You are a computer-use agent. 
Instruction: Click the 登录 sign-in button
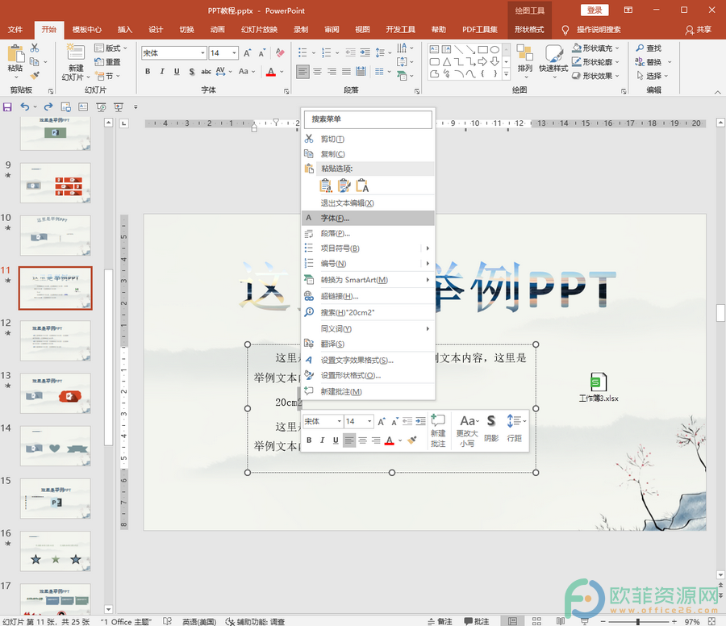[x=595, y=10]
